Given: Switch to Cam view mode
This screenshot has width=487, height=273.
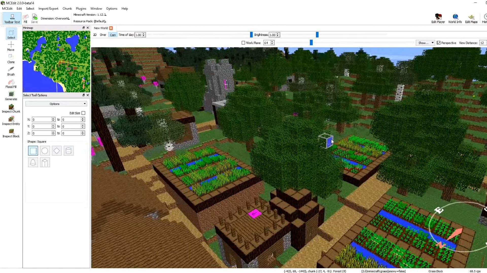Looking at the screenshot, I should click(113, 35).
